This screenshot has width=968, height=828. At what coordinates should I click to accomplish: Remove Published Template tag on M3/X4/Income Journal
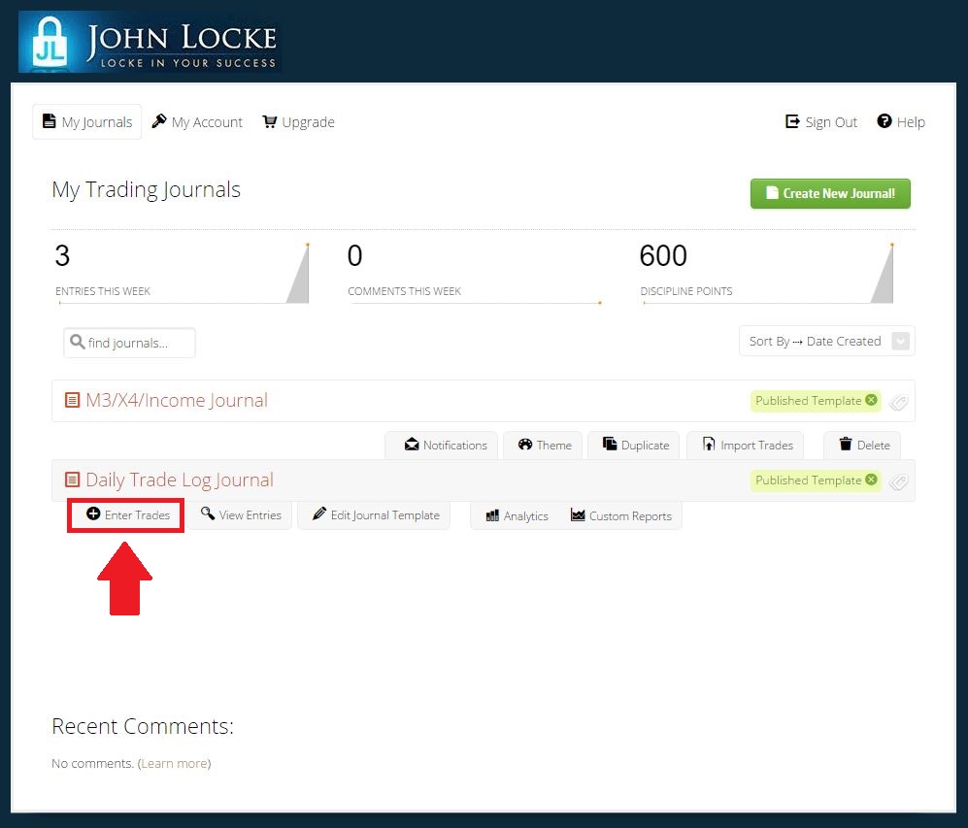pyautogui.click(x=871, y=400)
